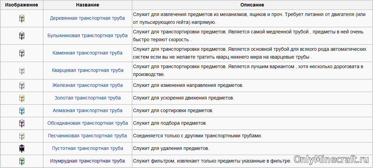Image resolution: width=373 pixels, height=168 pixels.
Task: Click the void transport pipe icon
Action: click(x=22, y=148)
